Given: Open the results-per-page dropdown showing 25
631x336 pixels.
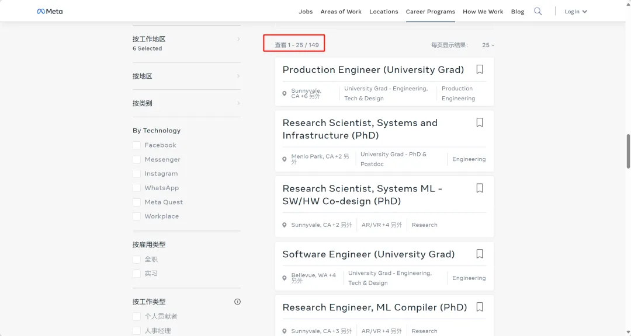Looking at the screenshot, I should [x=488, y=45].
